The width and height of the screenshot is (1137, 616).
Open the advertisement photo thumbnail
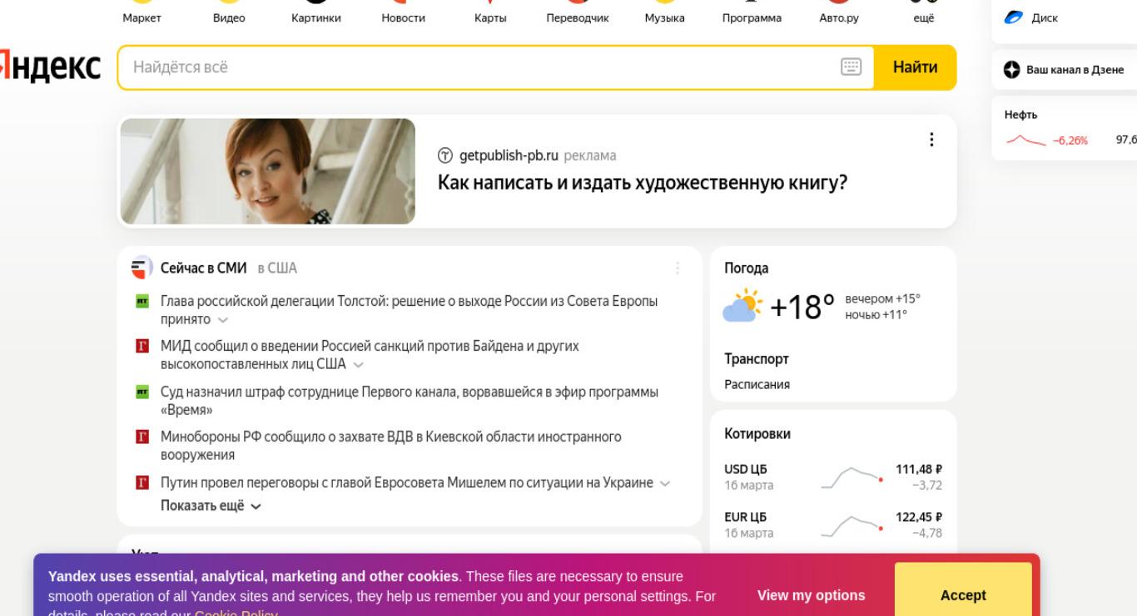point(268,171)
